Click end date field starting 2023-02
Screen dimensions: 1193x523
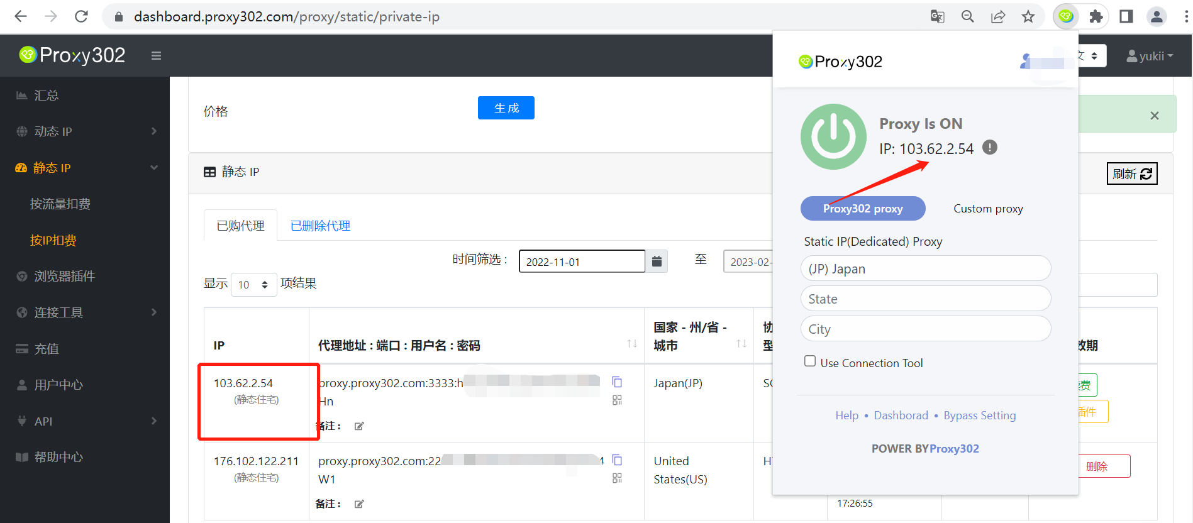pyautogui.click(x=748, y=261)
